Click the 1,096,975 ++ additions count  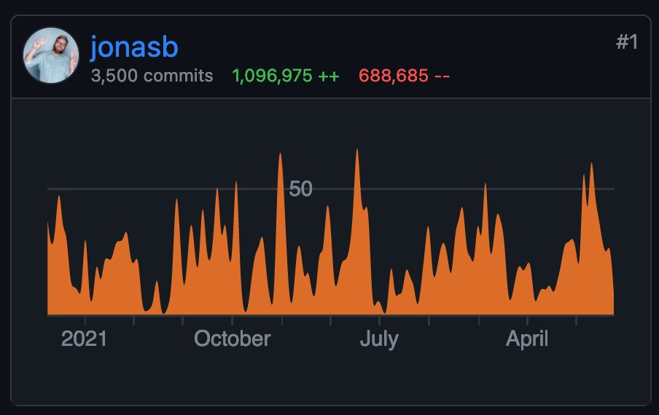[286, 76]
